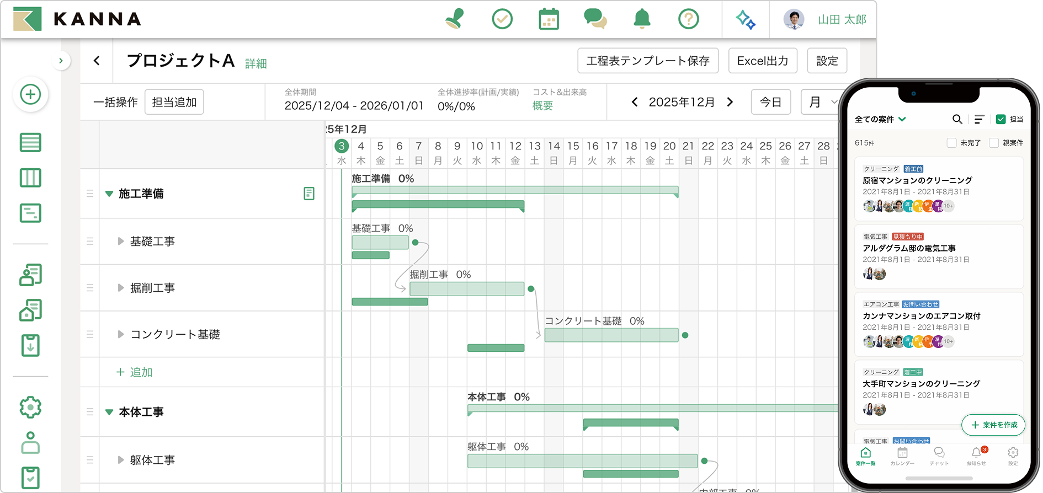Check the 親案件 checkbox
This screenshot has height=493, width=1043.
994,143
